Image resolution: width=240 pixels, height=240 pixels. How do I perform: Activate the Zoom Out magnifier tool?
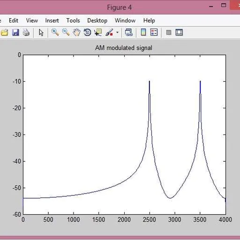pyautogui.click(x=66, y=32)
